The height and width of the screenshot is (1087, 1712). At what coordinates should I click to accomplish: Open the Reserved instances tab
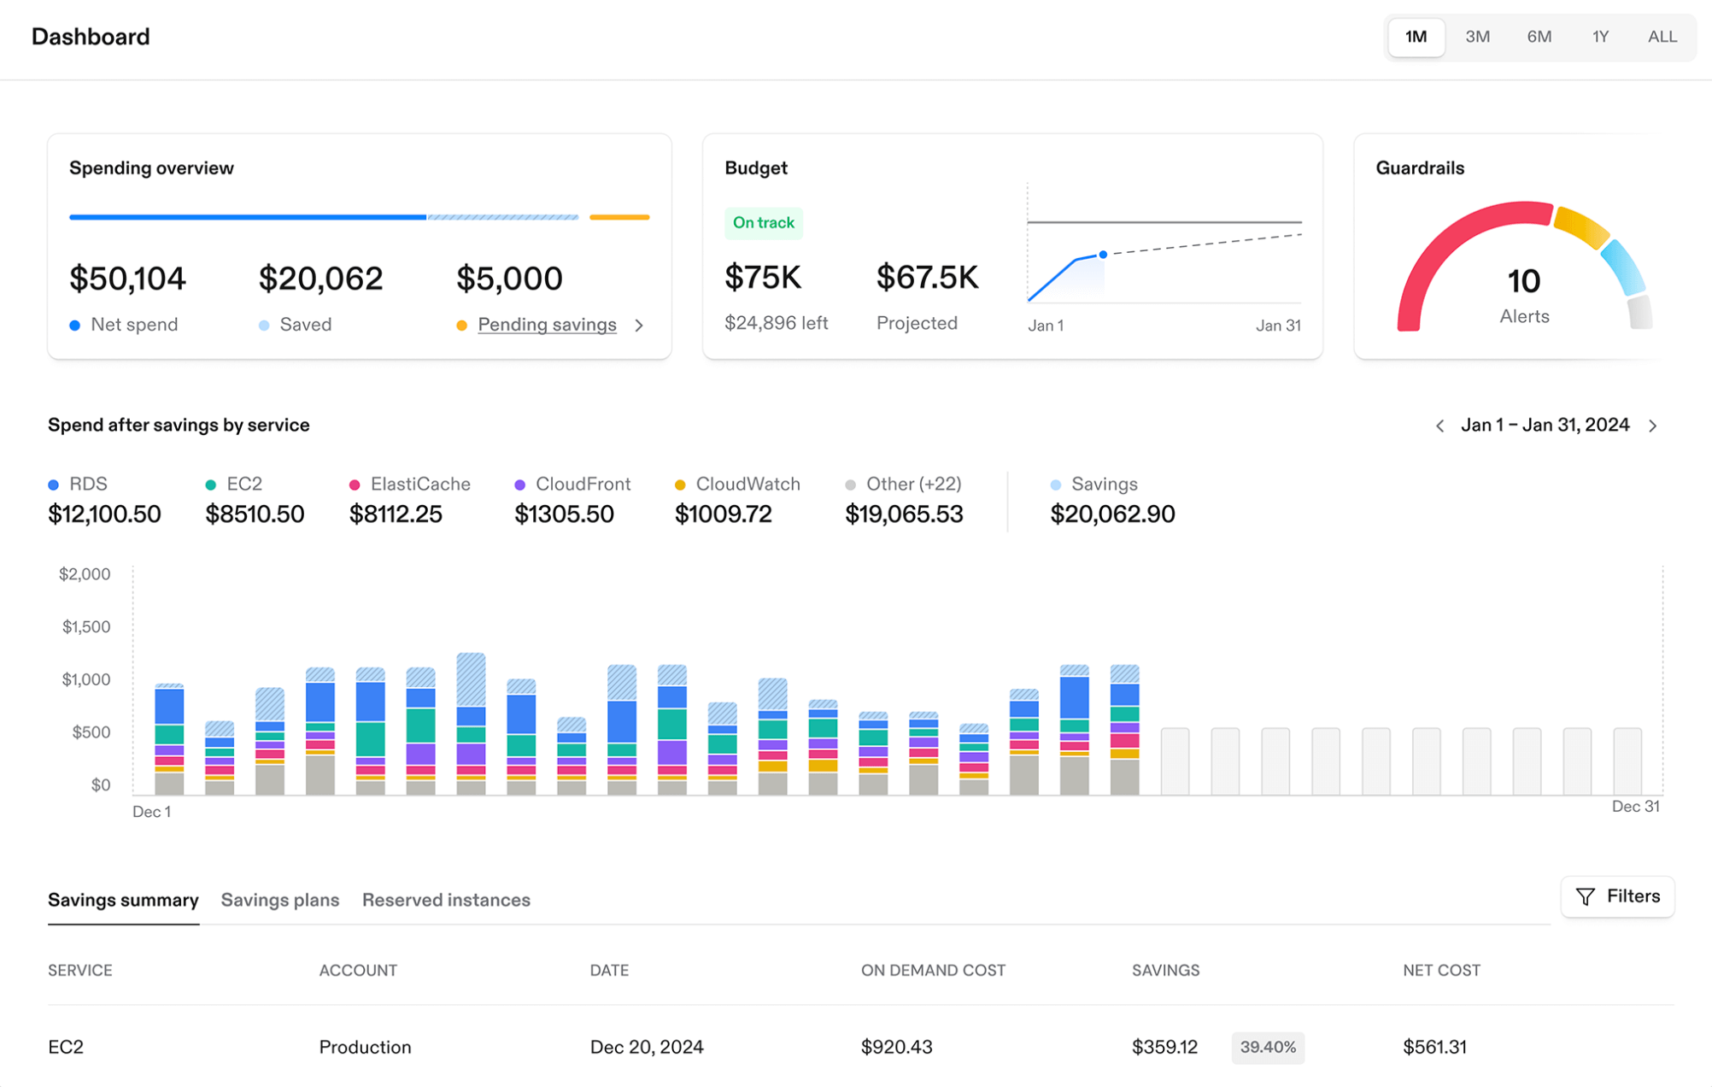tap(446, 900)
